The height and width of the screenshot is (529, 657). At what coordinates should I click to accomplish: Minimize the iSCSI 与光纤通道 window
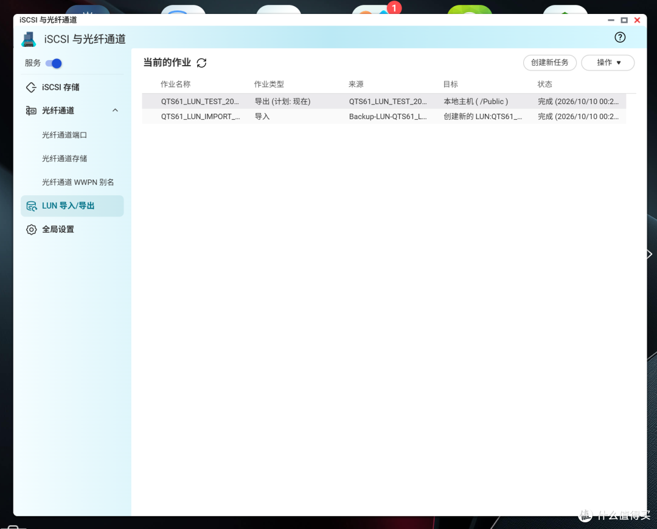[x=611, y=20]
